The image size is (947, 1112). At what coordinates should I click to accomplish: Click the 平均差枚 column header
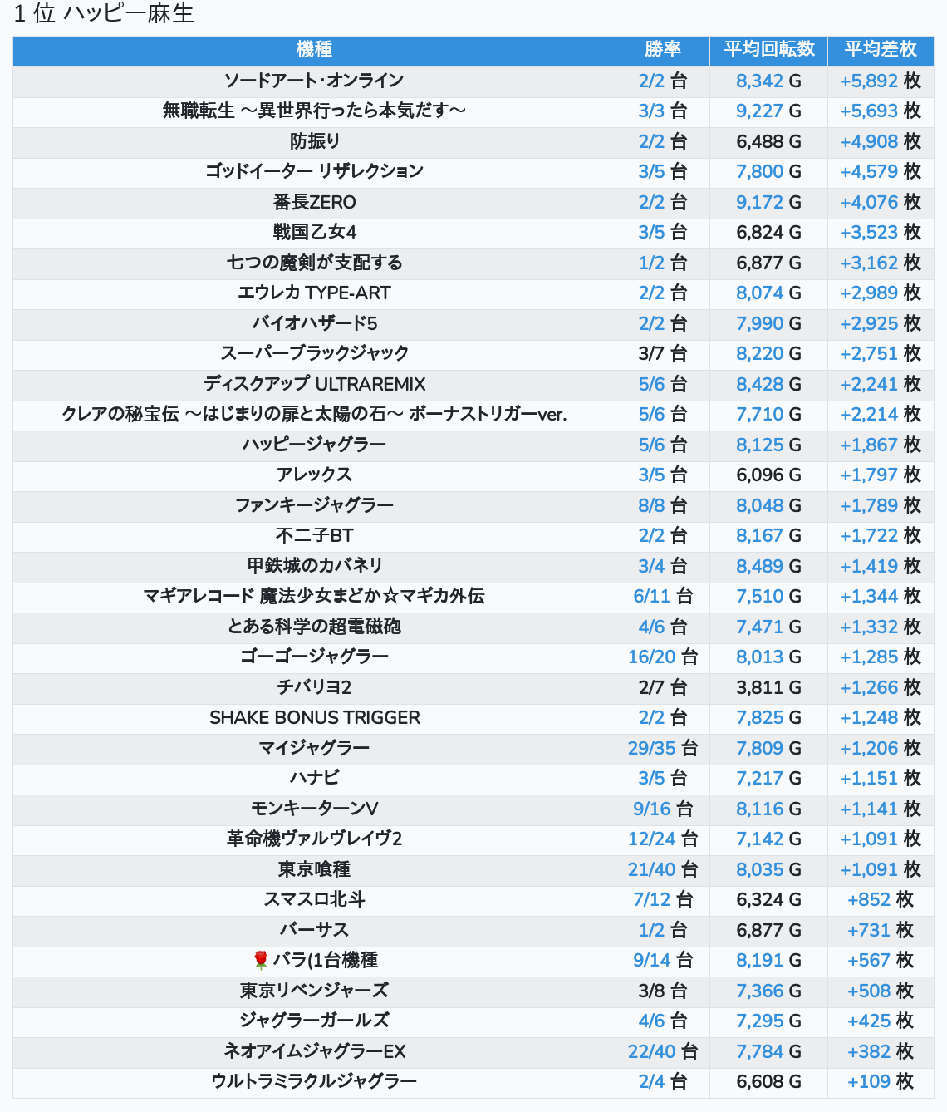(x=880, y=50)
